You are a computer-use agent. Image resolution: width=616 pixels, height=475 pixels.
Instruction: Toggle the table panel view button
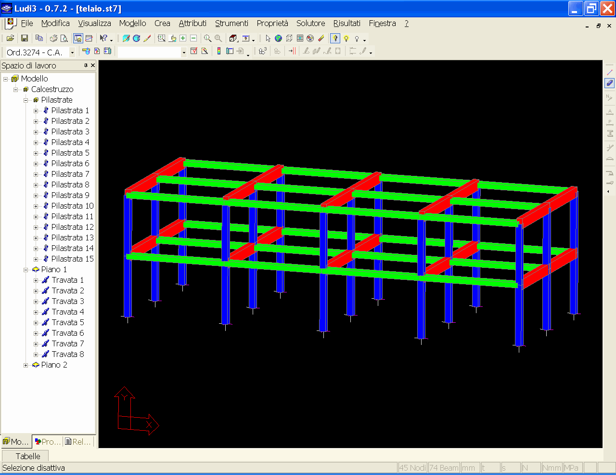[89, 38]
